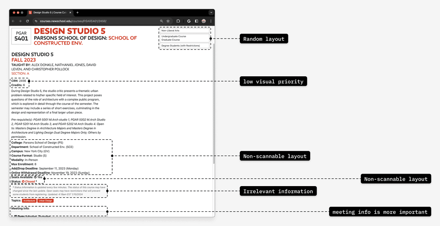Click the page vertical scrollbar

214,104
